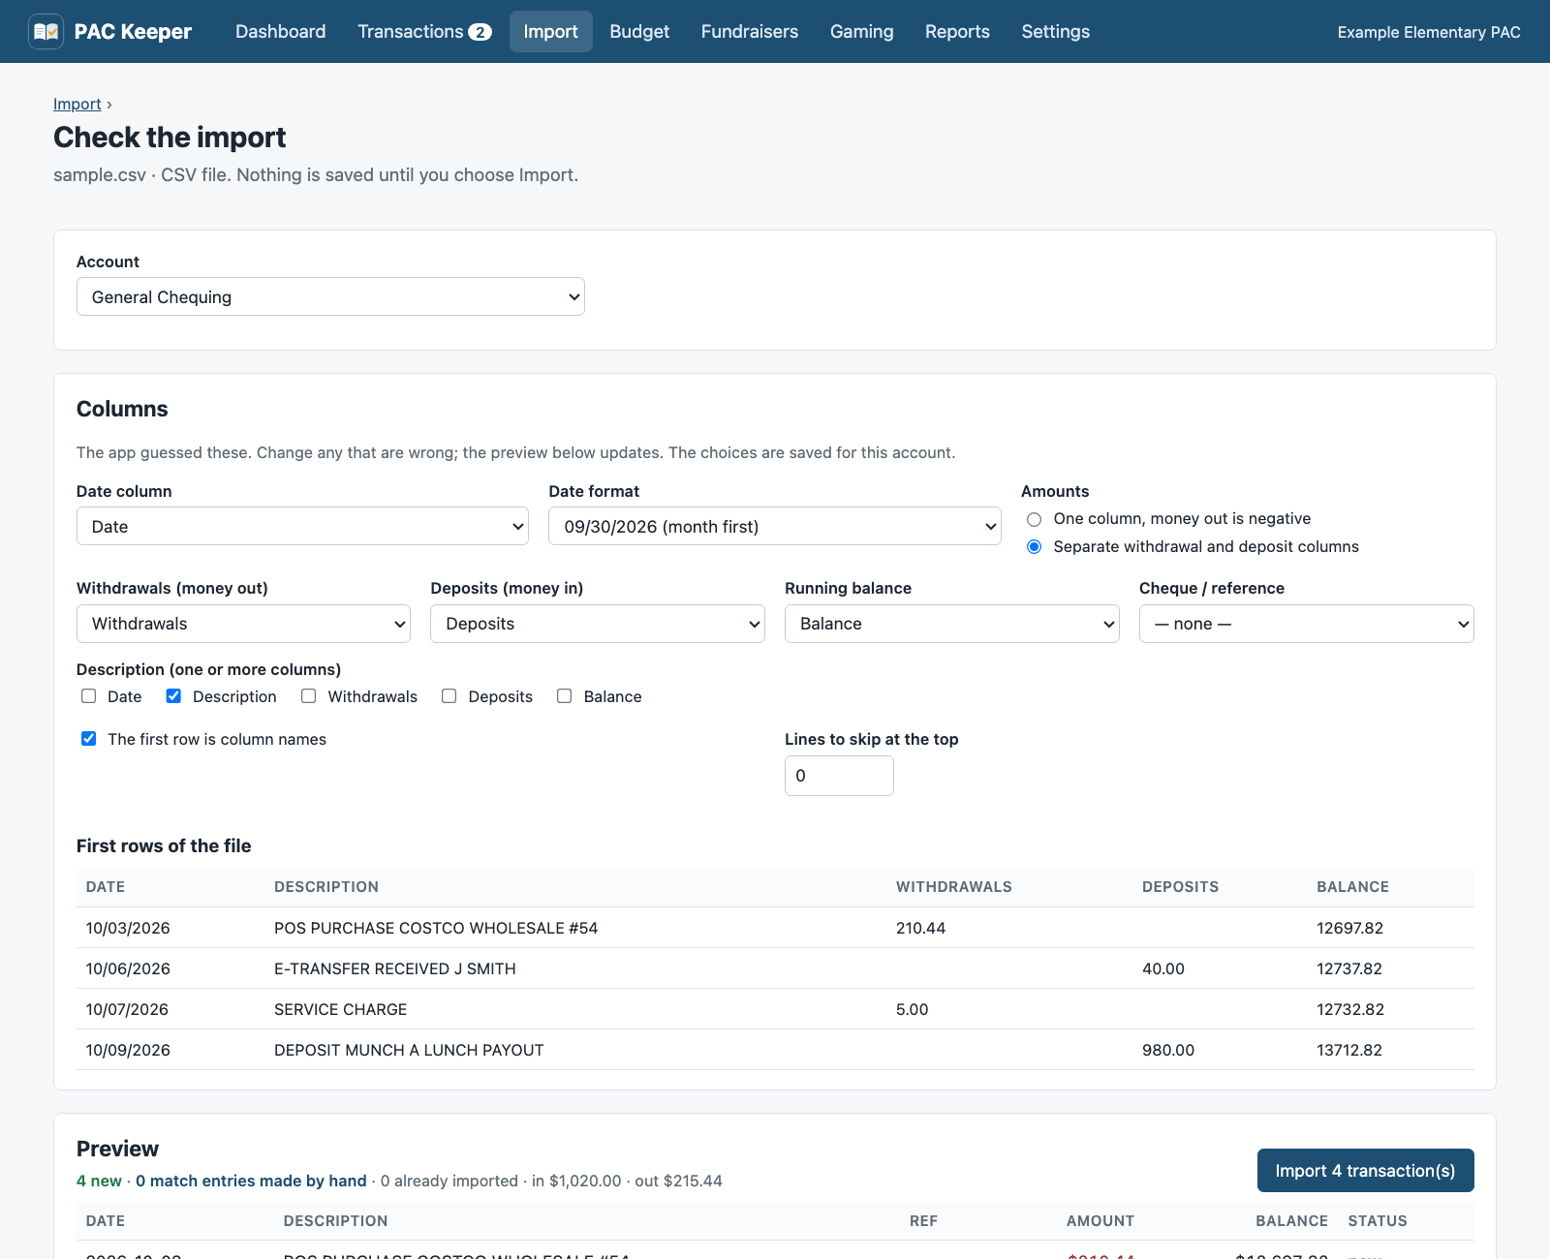Open Reports from the top navigation
This screenshot has width=1550, height=1259.
[x=957, y=32]
